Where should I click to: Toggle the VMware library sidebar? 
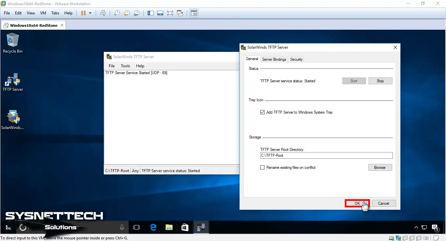151,13
